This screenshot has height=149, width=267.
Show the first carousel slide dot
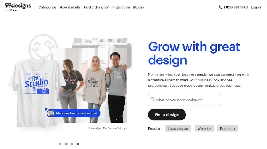(x=60, y=144)
